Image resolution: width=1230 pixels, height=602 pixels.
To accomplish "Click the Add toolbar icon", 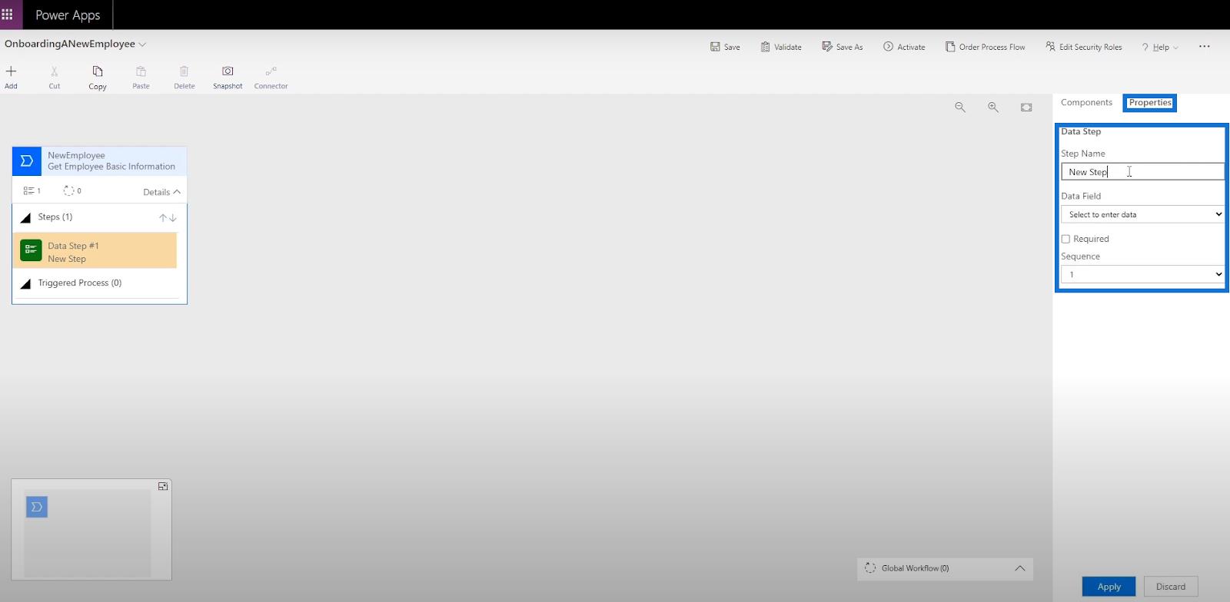I will pyautogui.click(x=11, y=71).
